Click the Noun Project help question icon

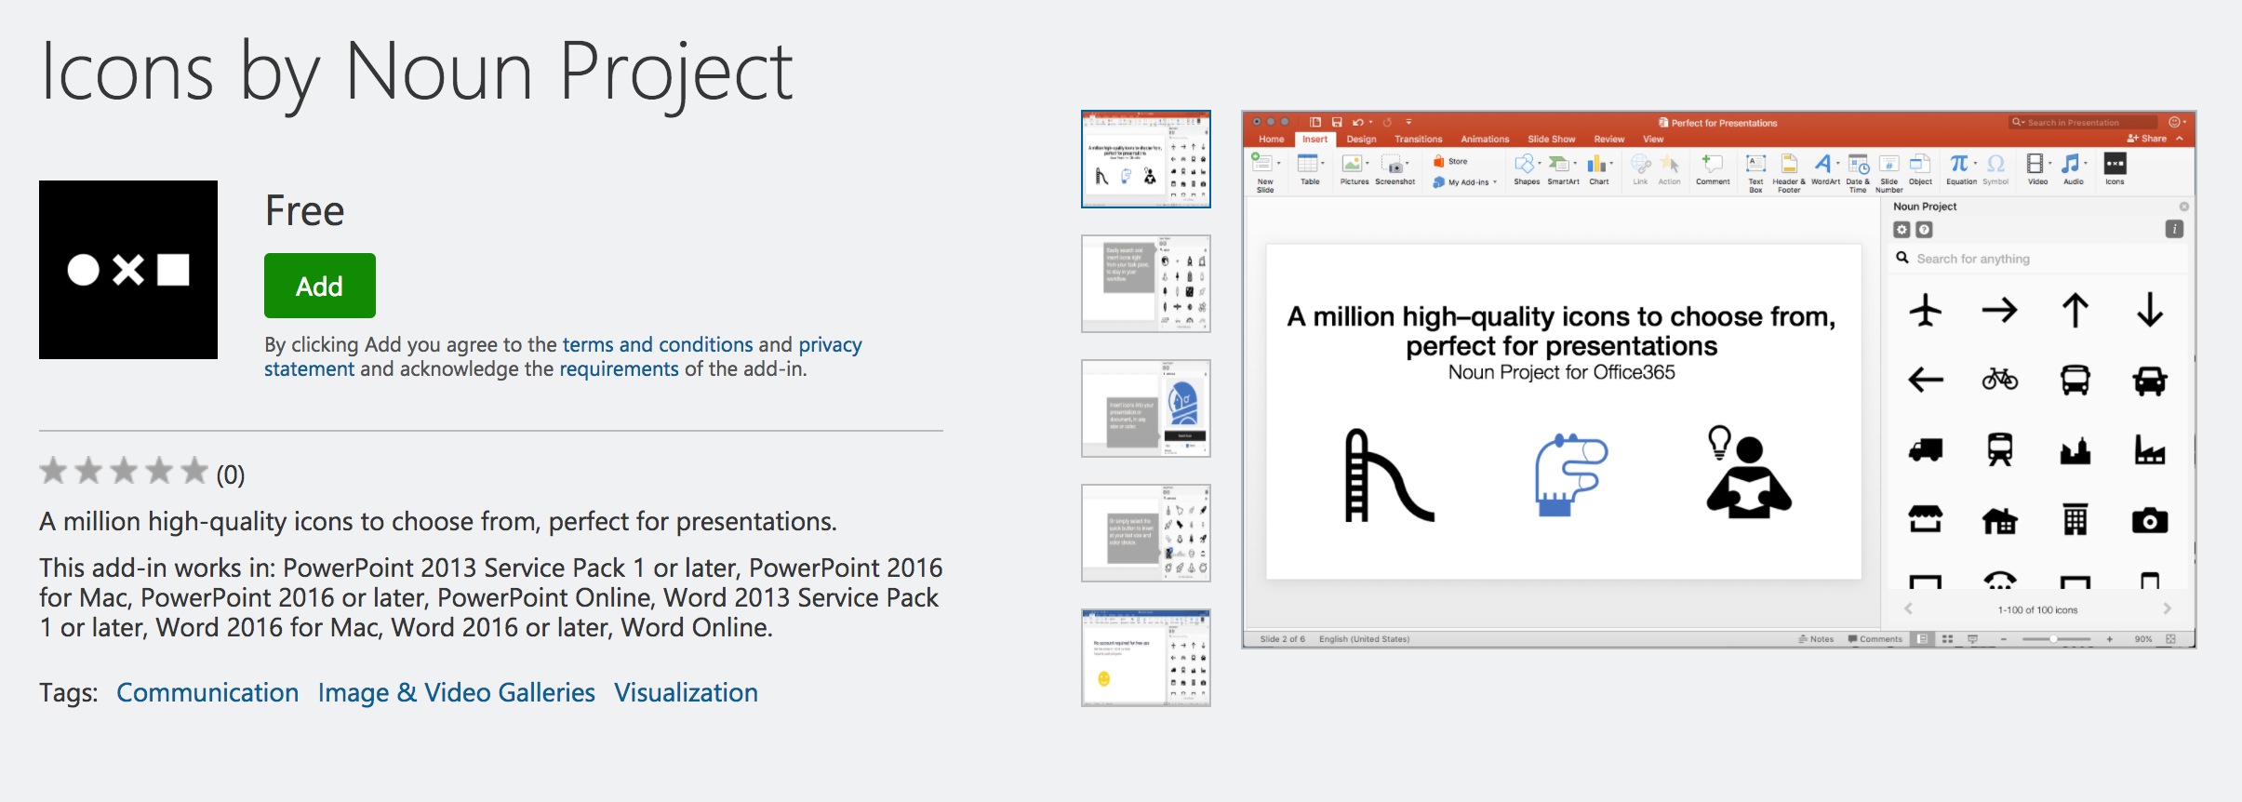[x=1925, y=230]
